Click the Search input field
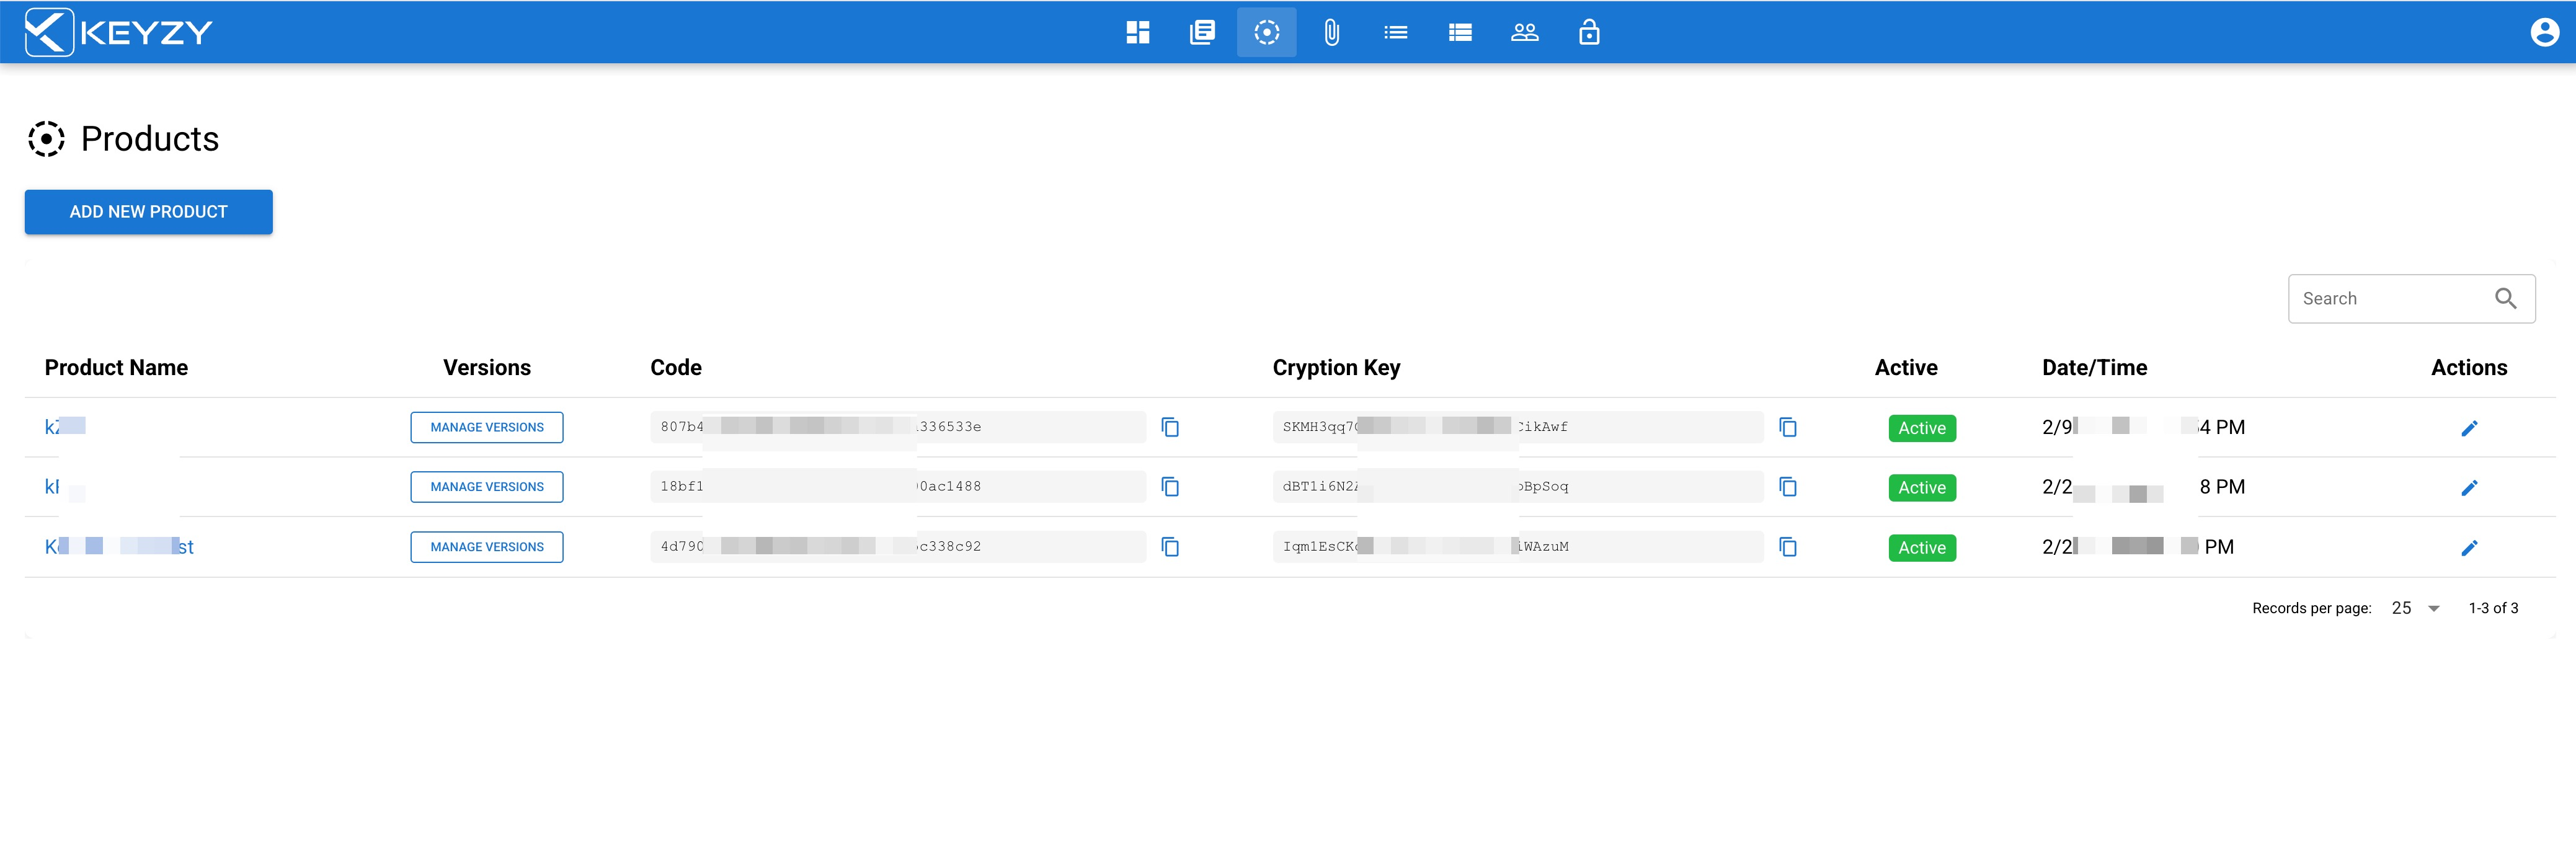Image resolution: width=2576 pixels, height=868 pixels. (2390, 299)
